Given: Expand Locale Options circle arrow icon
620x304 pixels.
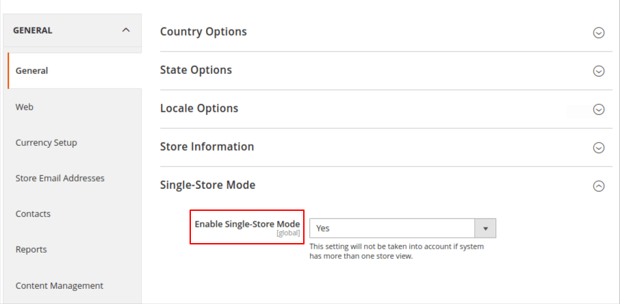Looking at the screenshot, I should (599, 109).
